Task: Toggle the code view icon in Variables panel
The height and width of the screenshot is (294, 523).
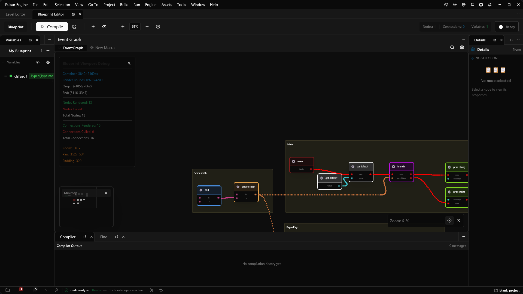Action: tap(38, 62)
